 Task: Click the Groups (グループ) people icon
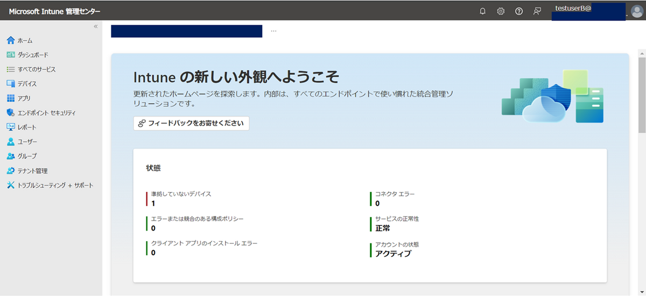pos(10,156)
